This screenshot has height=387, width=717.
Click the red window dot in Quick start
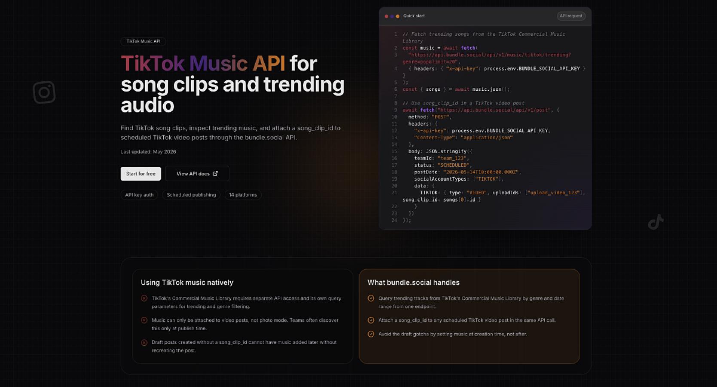(x=386, y=16)
